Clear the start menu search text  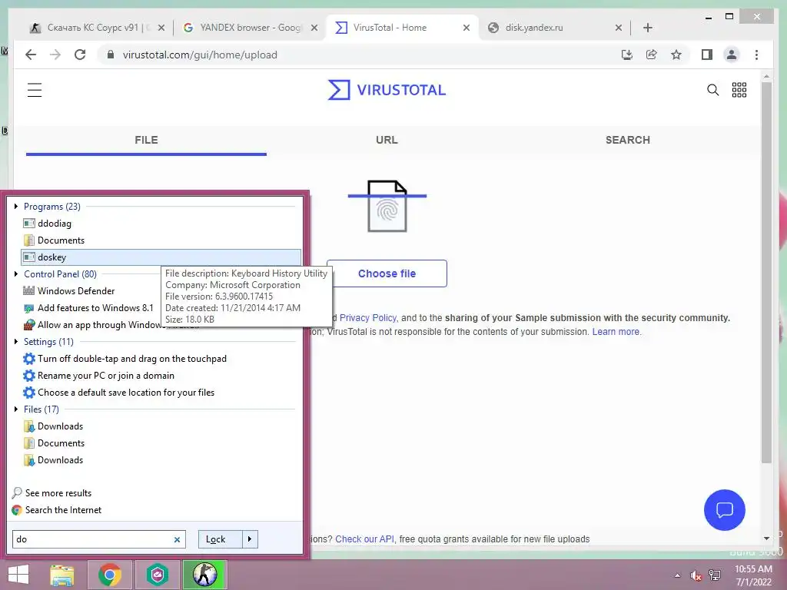pyautogui.click(x=177, y=539)
